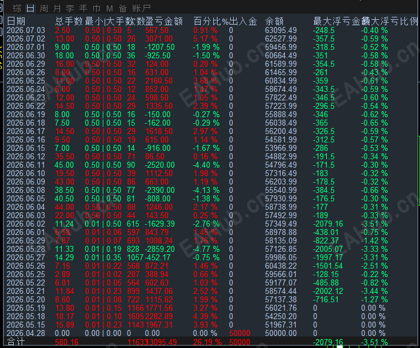Click total lots 43.00
Viewport: 420px width, 348px height.
pyautogui.click(x=64, y=182)
